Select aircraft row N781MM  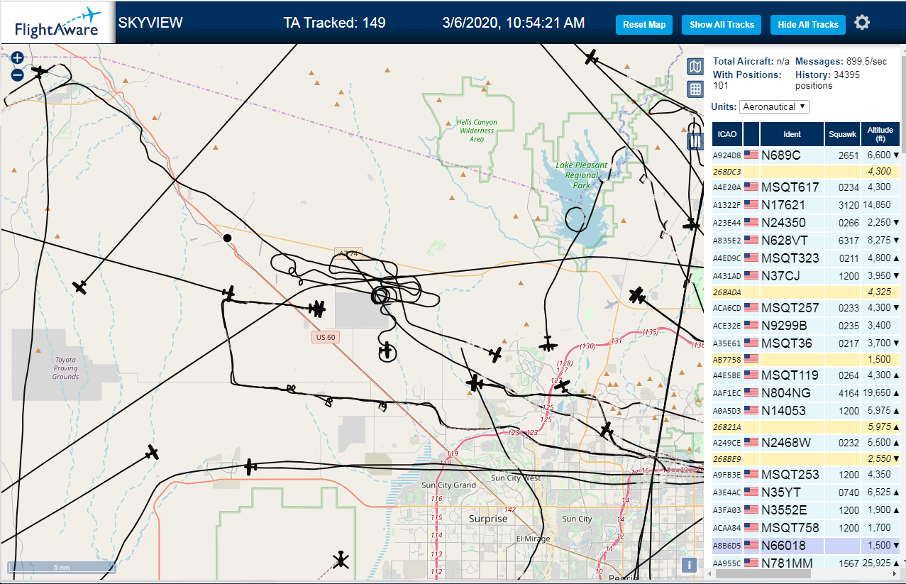click(806, 563)
